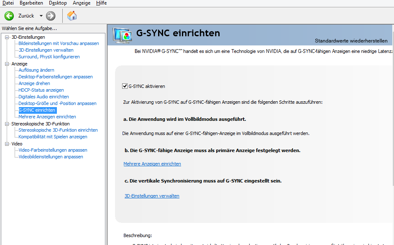
Task: Collapse the 3D-Einstellungen tree node
Action: [7, 37]
